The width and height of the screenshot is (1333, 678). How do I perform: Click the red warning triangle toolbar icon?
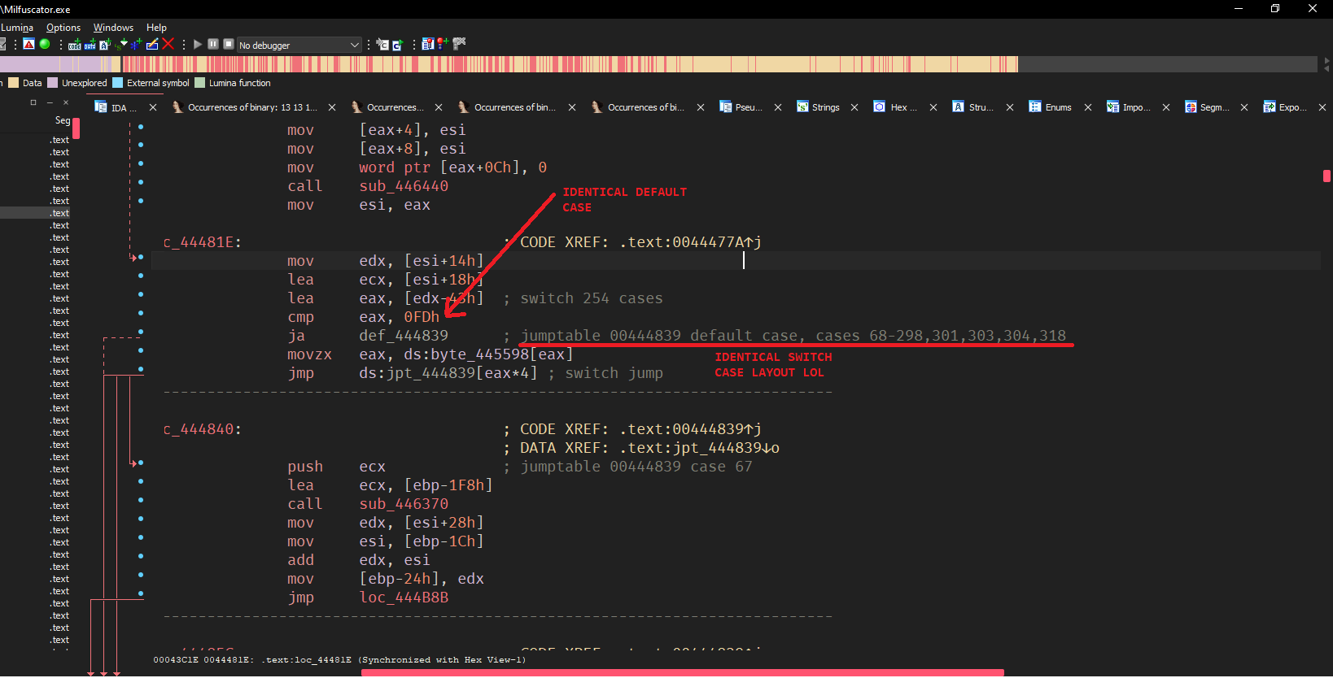click(x=29, y=44)
